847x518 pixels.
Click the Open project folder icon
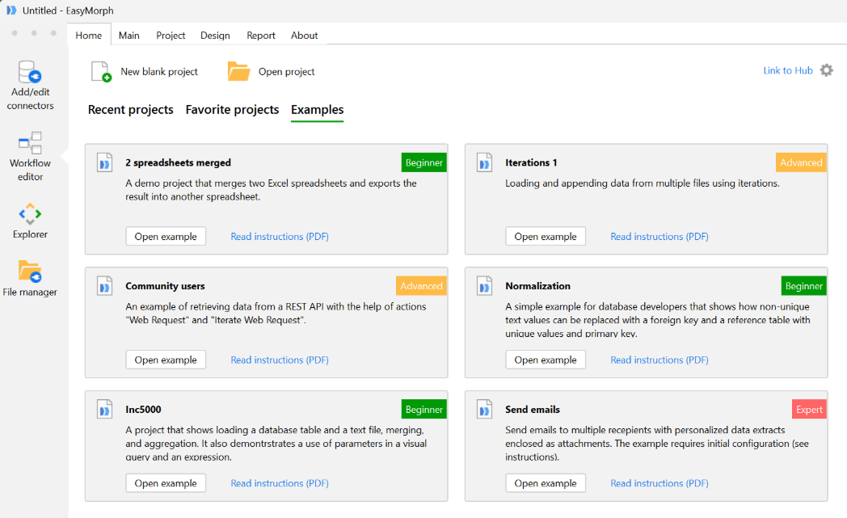[x=238, y=71]
